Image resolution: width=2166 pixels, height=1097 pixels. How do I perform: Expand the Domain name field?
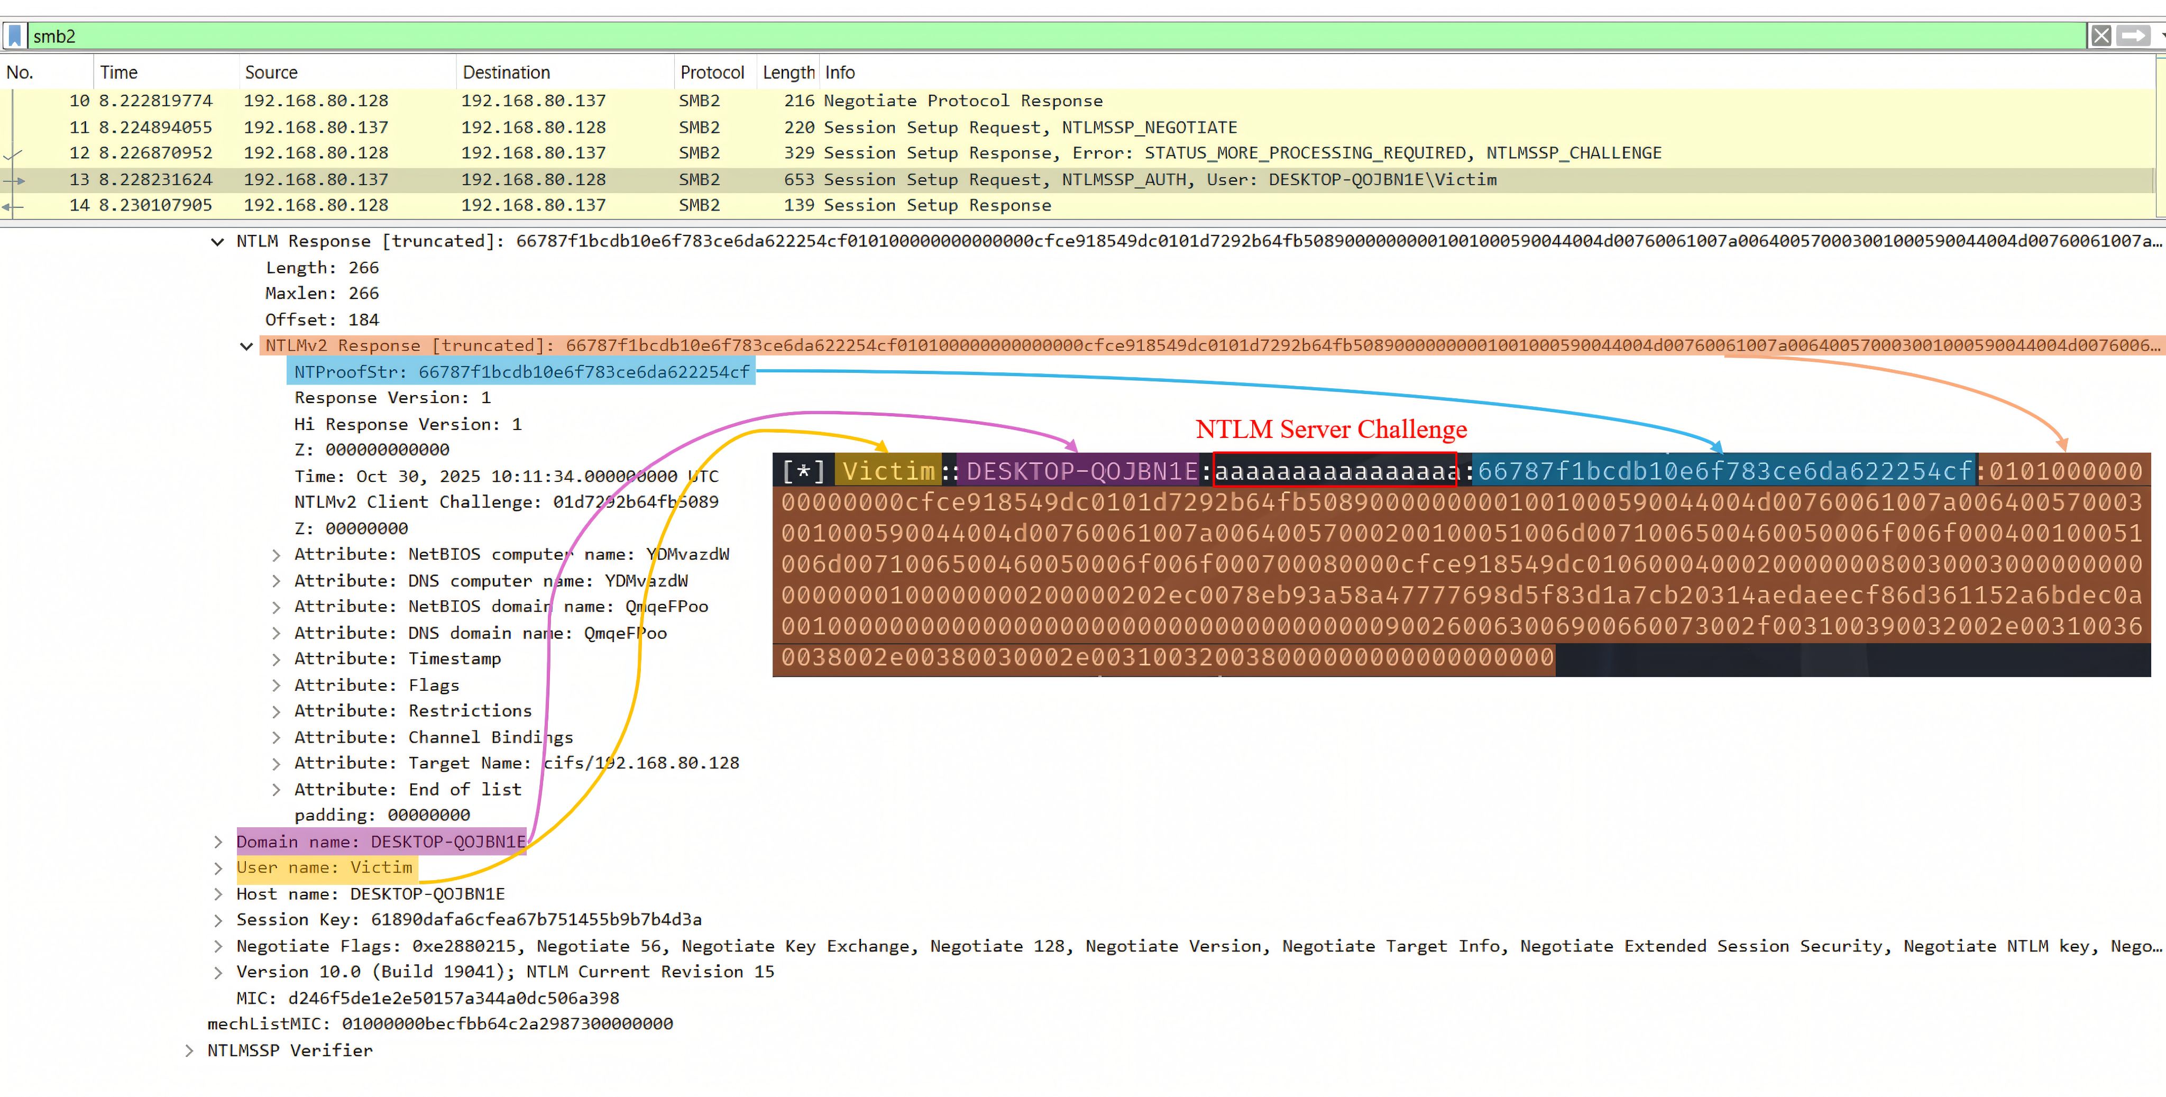[218, 842]
